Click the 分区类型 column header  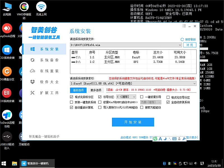112,52
